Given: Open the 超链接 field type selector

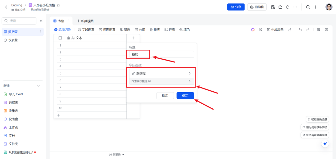Looking at the screenshot, I should point(161,73).
